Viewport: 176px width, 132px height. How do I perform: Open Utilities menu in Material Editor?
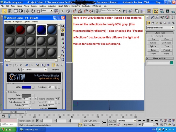click(x=35, y=22)
